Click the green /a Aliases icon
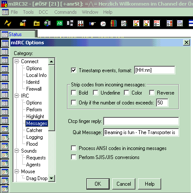Viewport: 193px width, 193px height. click(x=59, y=23)
